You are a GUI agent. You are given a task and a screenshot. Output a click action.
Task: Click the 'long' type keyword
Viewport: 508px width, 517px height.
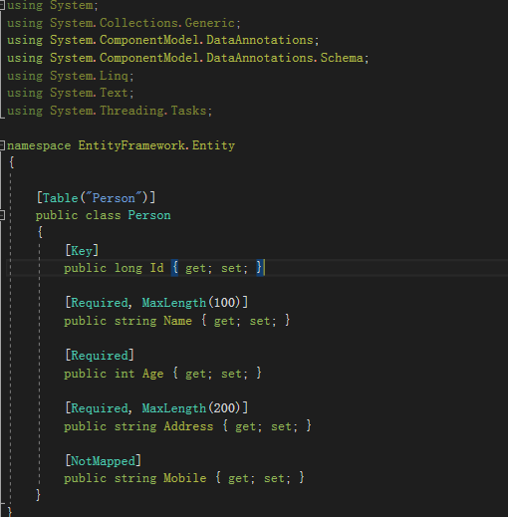(128, 268)
